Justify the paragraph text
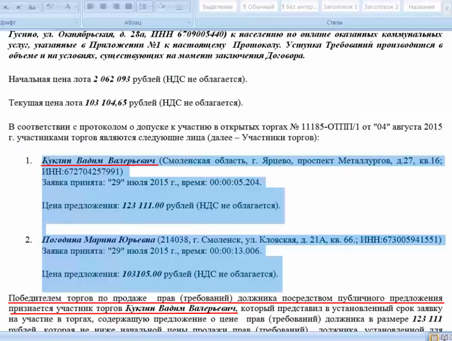Screen dimensions: 452x341 129,6
